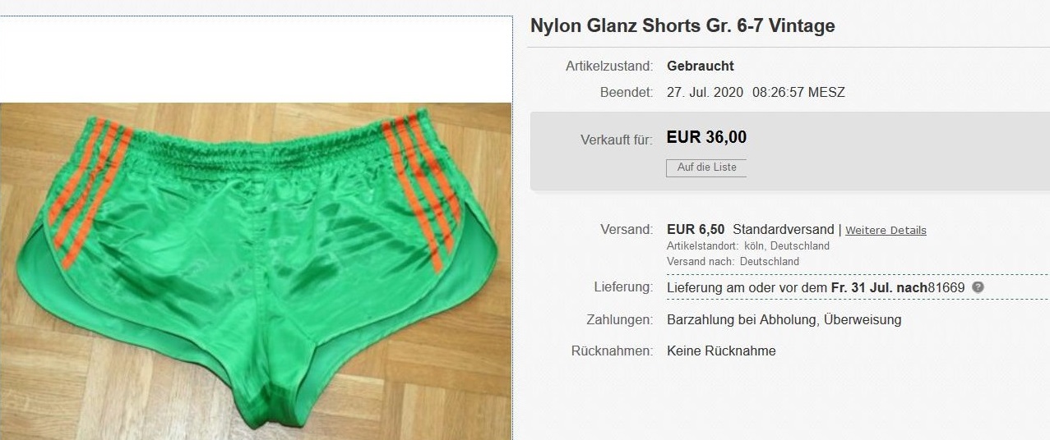Image resolution: width=1050 pixels, height=440 pixels.
Task: Click the Lieferung label
Action: point(623,287)
